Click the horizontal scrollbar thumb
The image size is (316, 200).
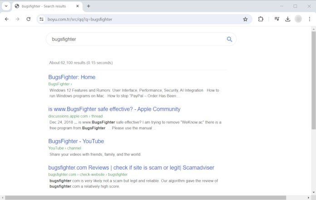(145, 198)
